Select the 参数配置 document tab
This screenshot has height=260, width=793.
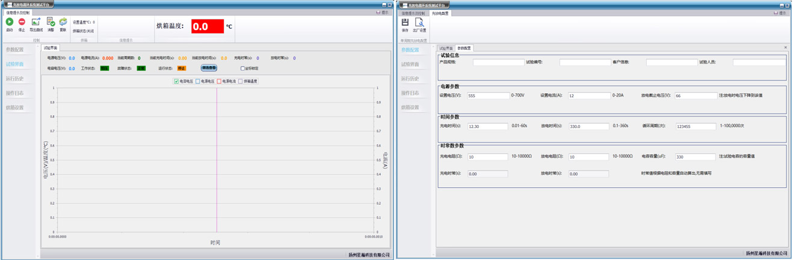tap(464, 48)
